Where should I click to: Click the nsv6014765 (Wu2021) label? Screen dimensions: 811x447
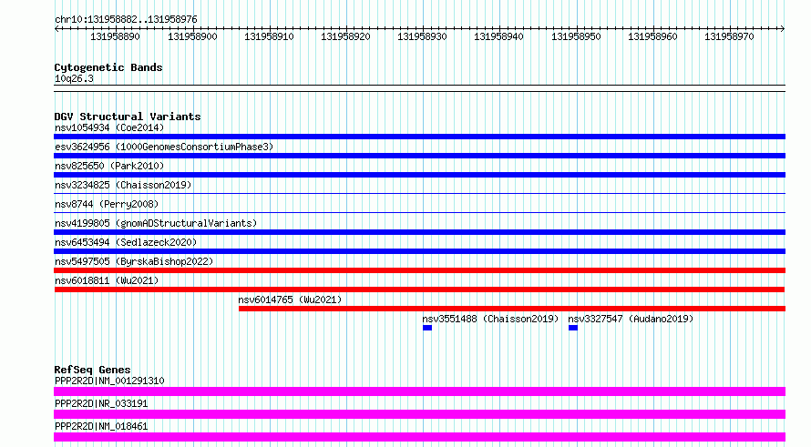[x=290, y=300]
